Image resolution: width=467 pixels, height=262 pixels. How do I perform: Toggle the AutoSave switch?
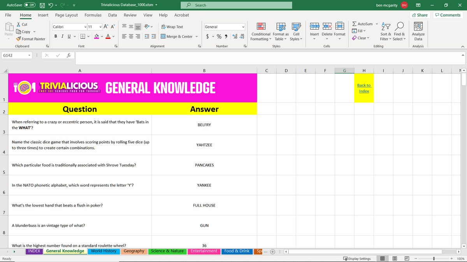(x=30, y=5)
